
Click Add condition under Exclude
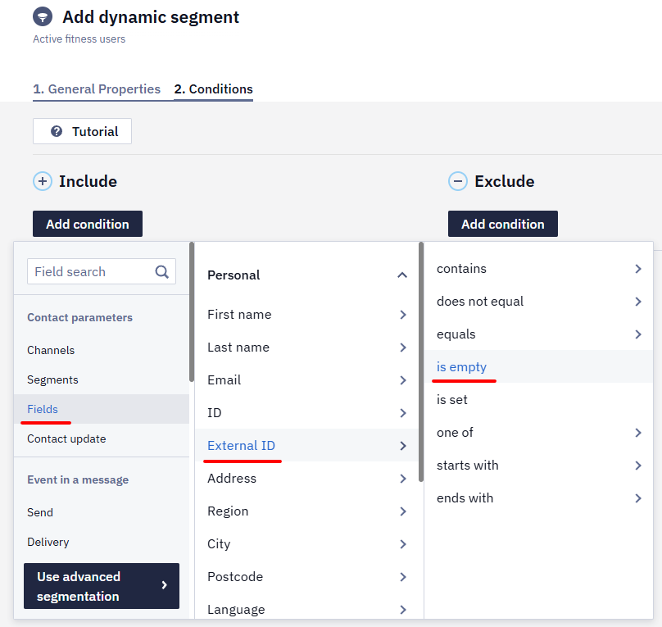point(503,224)
